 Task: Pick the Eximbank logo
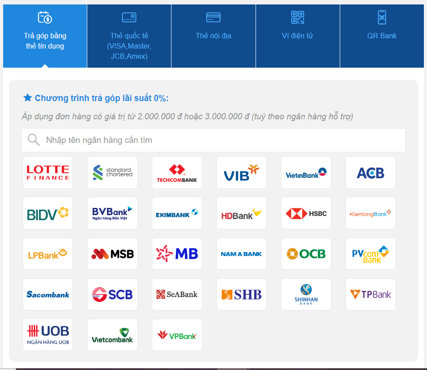coord(177,213)
